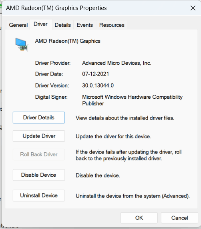Screen dimensions: 201x229
Task: Click the Uninstall Device button
Action: pyautogui.click(x=39, y=195)
